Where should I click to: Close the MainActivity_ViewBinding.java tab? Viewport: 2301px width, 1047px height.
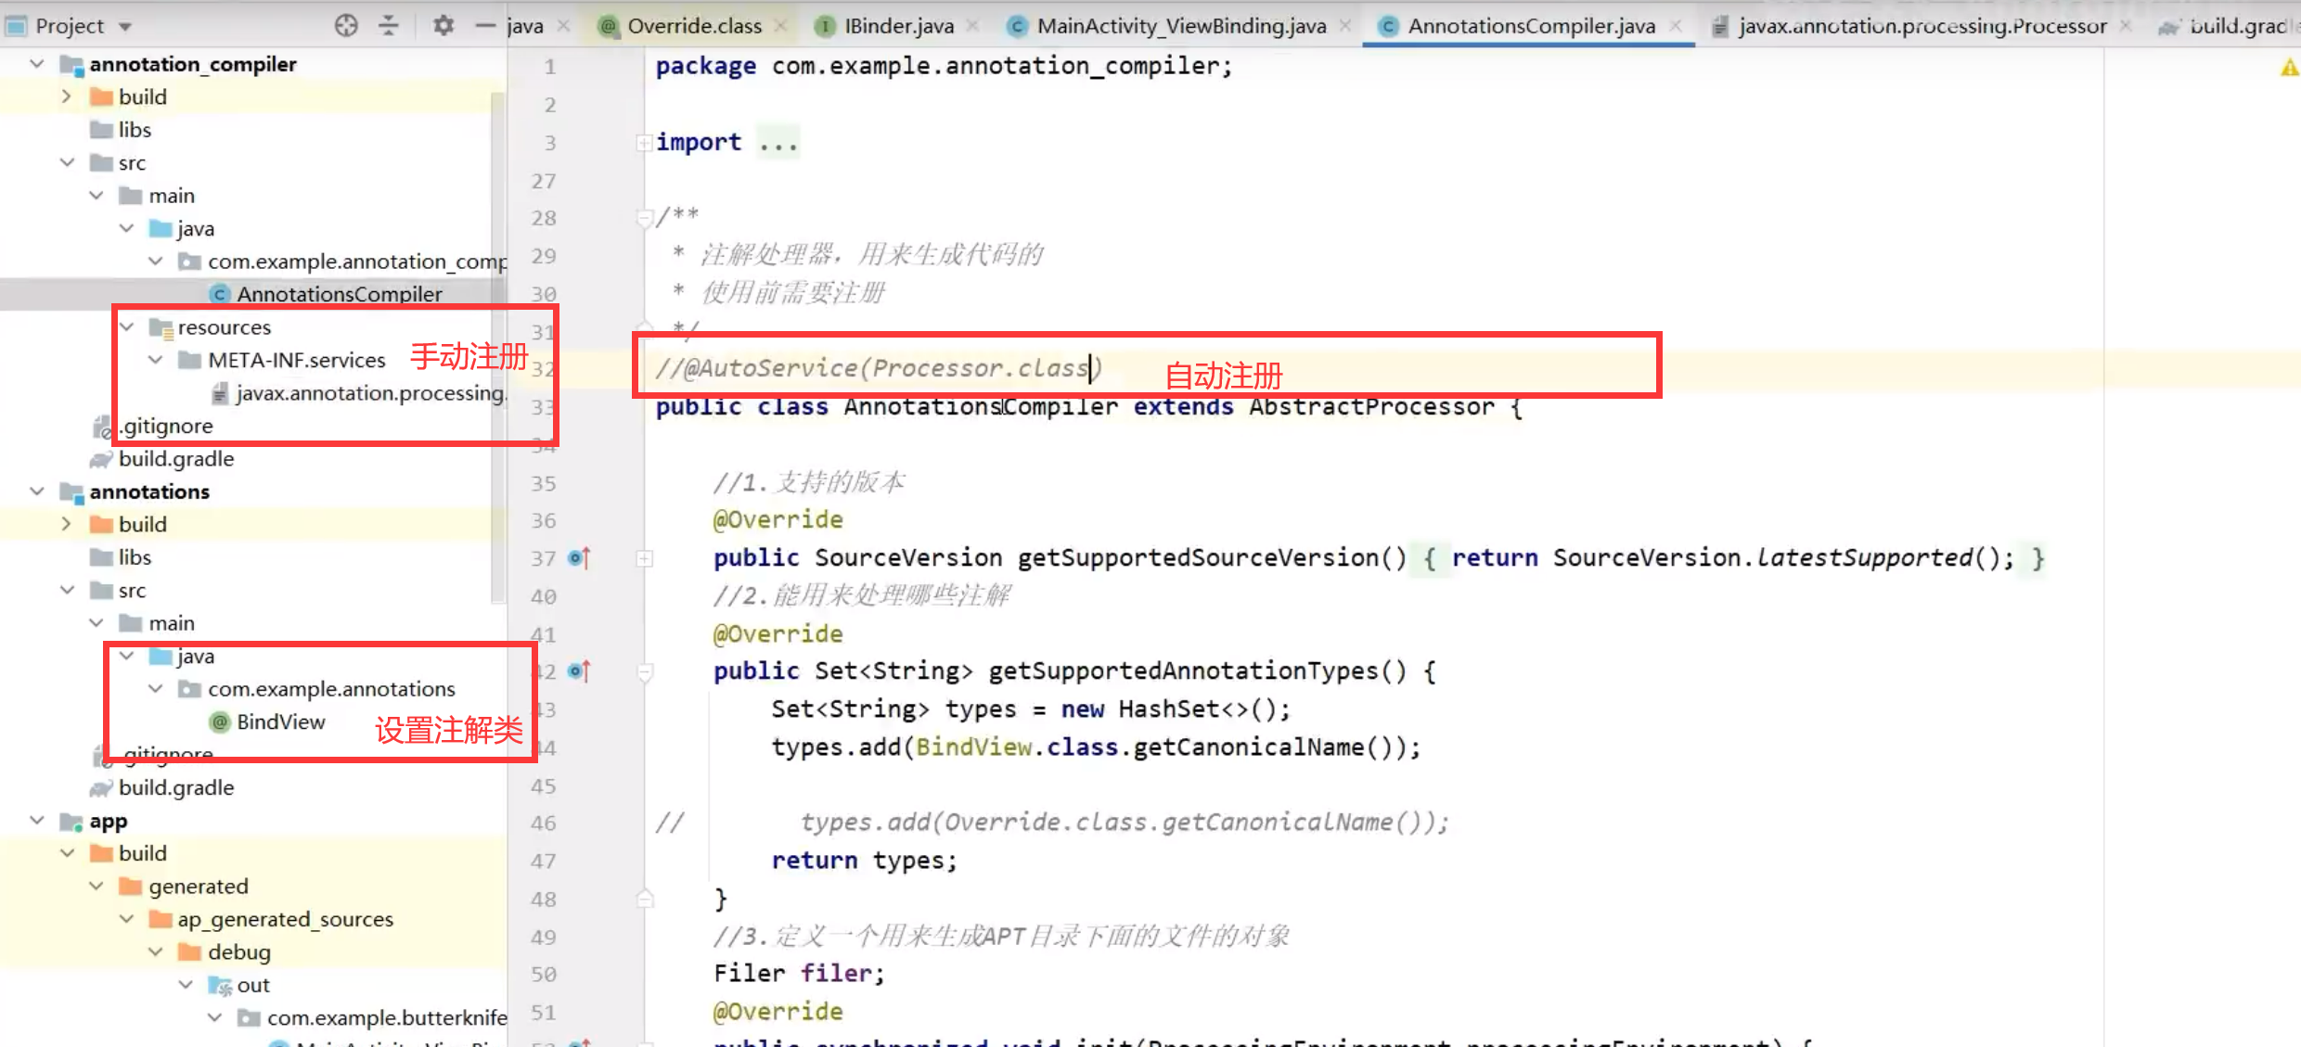coord(1345,26)
